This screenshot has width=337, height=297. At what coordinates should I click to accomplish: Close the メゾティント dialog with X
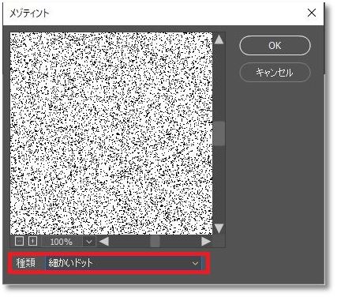(x=312, y=13)
